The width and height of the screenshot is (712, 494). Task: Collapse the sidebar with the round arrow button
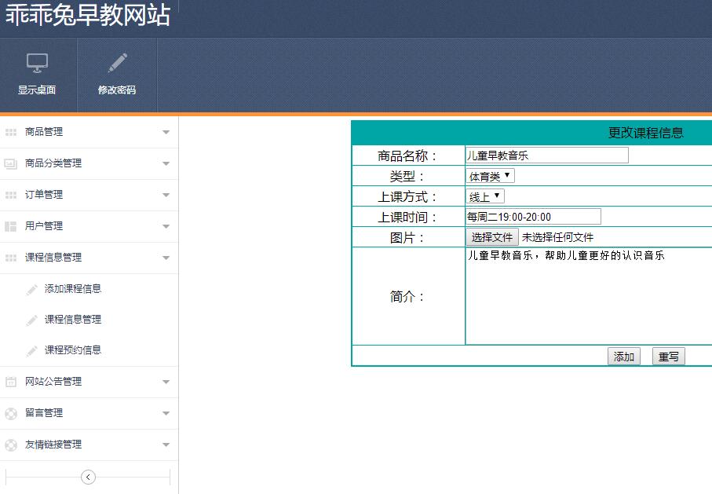[x=88, y=477]
